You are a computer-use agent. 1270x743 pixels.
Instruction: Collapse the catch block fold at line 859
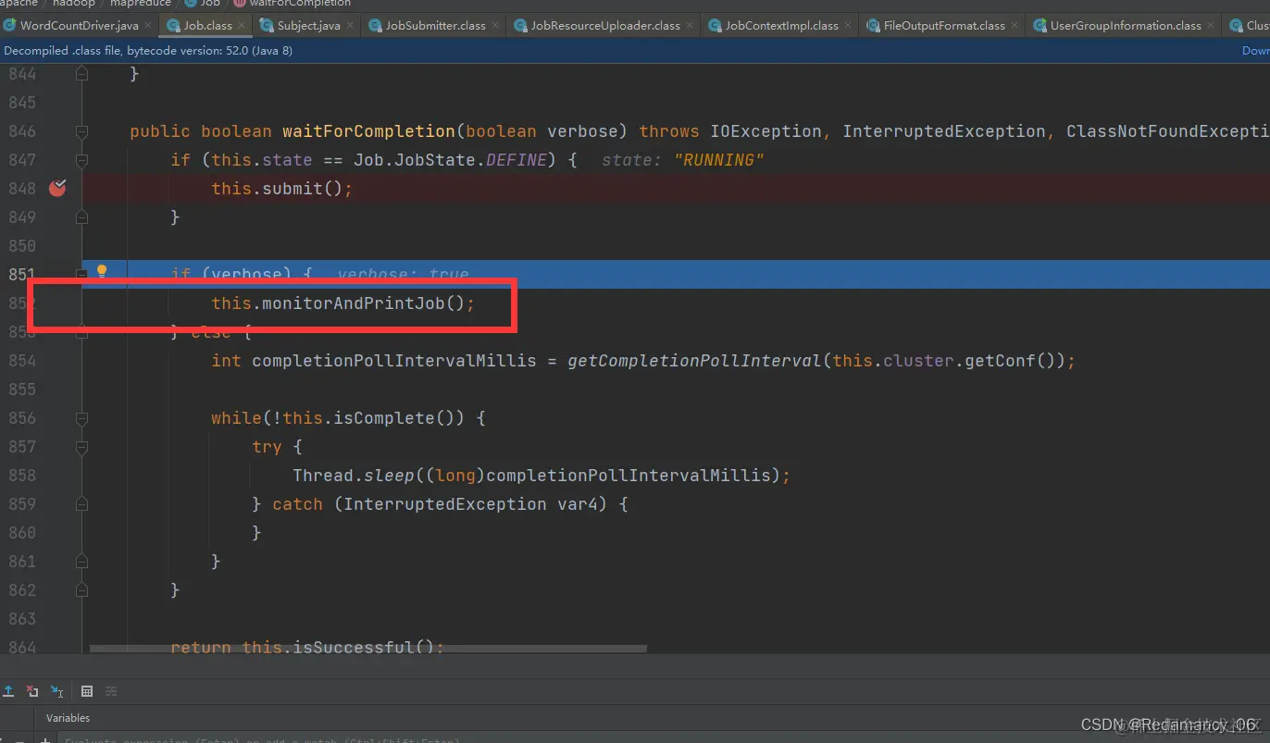tap(81, 504)
